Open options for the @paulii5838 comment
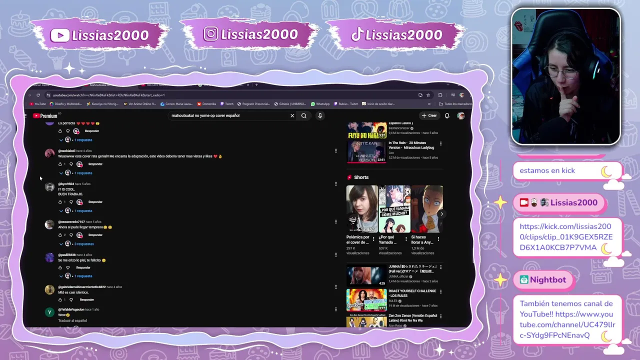 pyautogui.click(x=336, y=254)
